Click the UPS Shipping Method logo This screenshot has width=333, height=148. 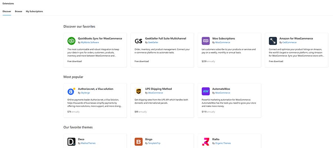click(138, 91)
